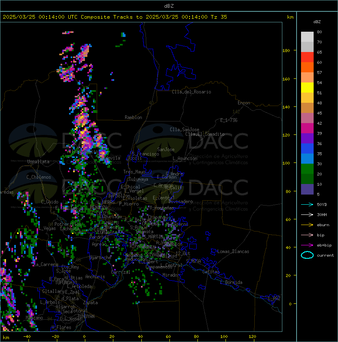Select the purple swatch in dBZ scale
This screenshot has height=342, width=338.
click(307, 138)
